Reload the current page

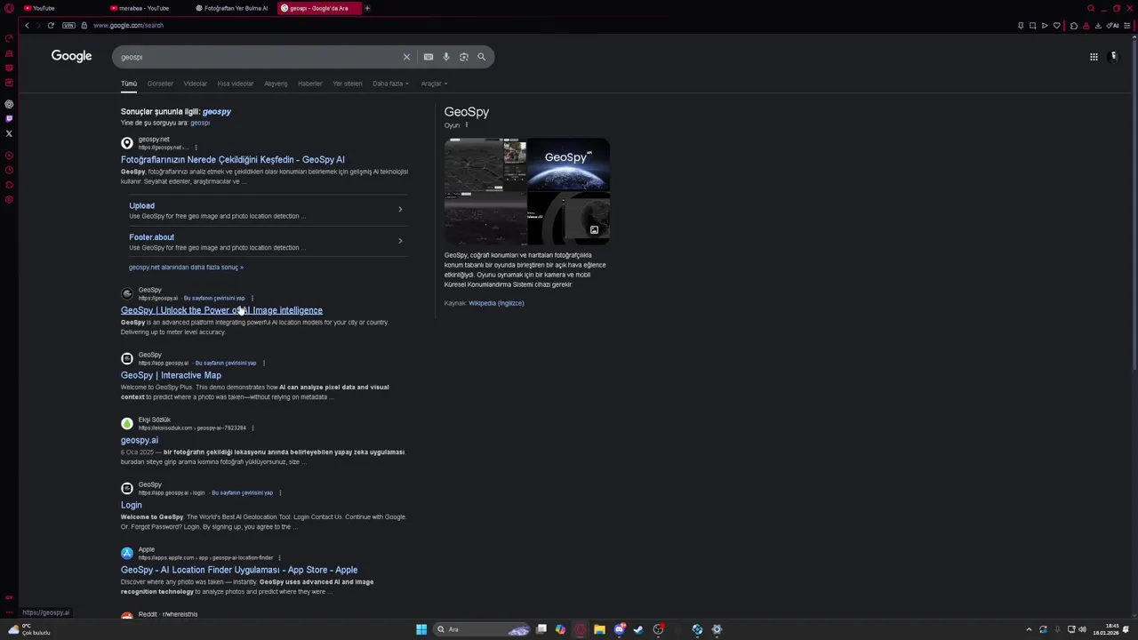click(51, 26)
